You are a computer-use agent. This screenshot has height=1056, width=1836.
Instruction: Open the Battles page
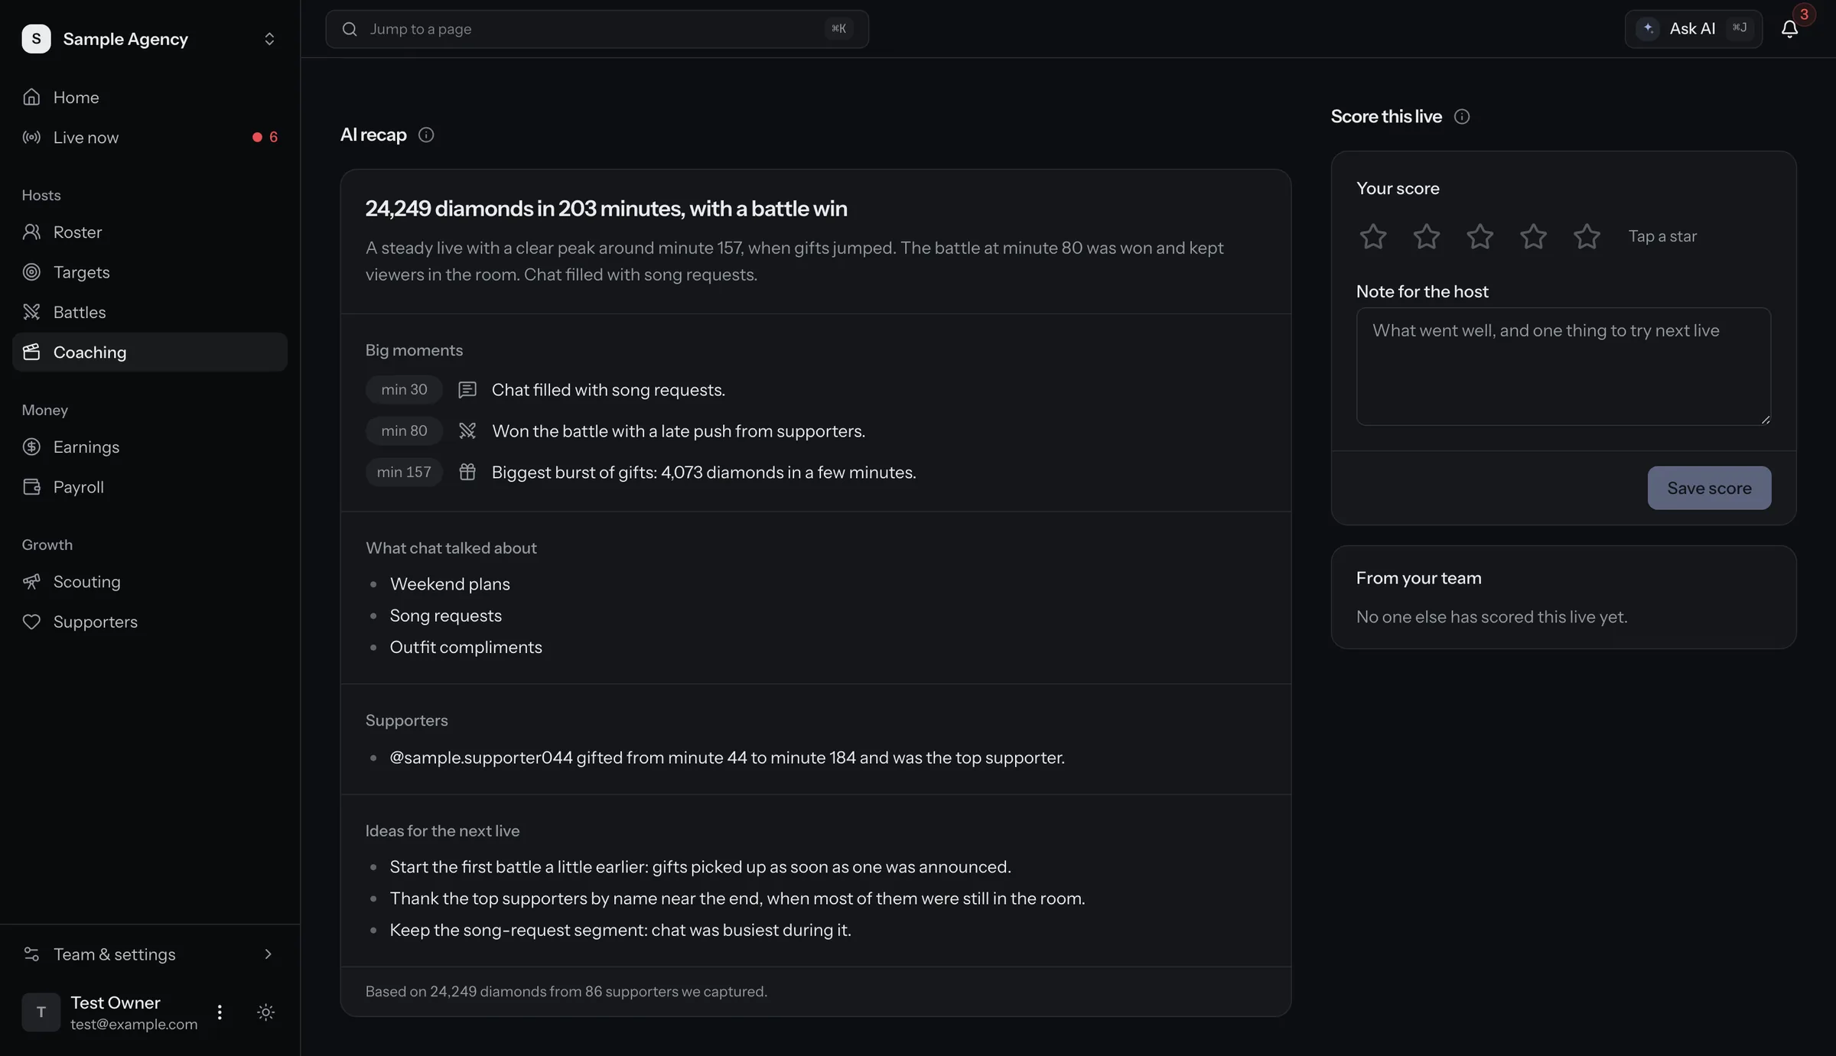150,312
